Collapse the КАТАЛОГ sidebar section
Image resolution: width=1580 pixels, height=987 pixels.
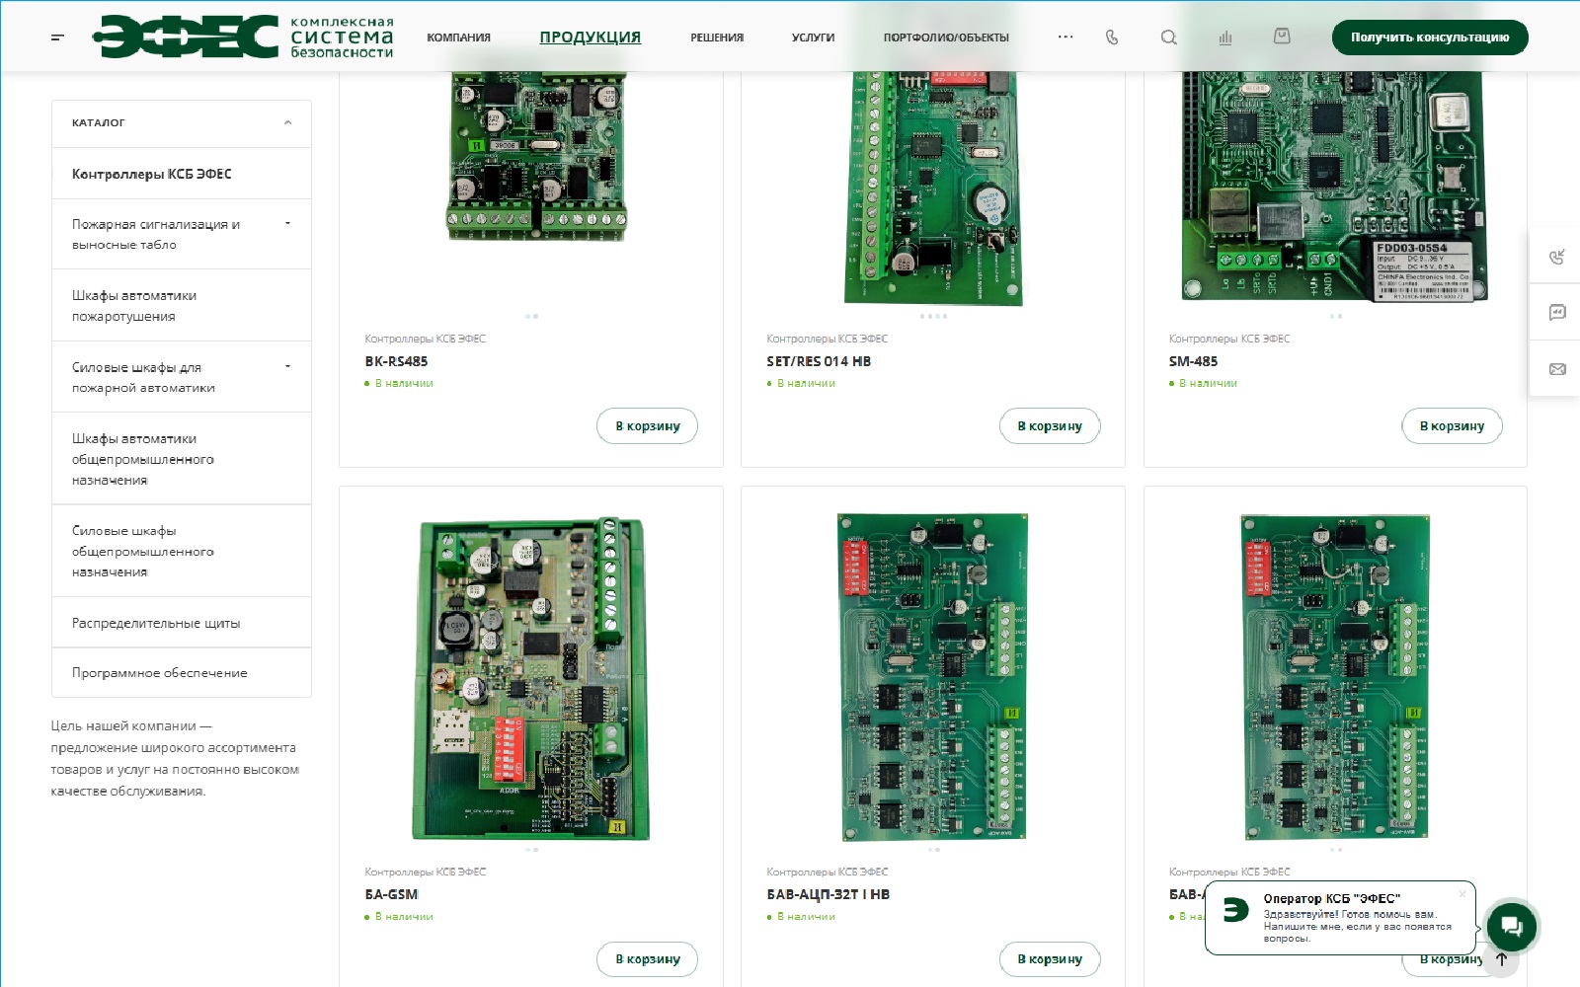pos(287,123)
